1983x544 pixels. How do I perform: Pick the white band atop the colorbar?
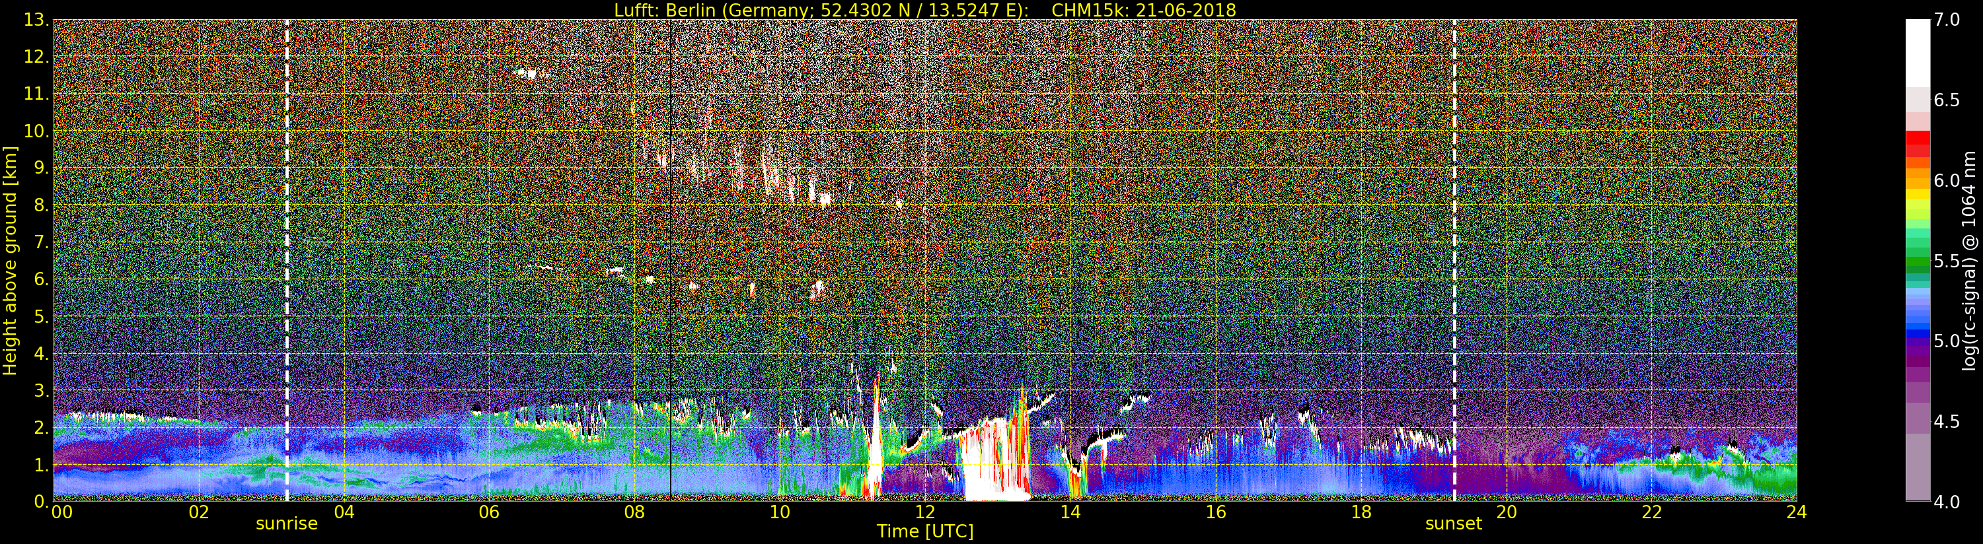tap(1918, 53)
